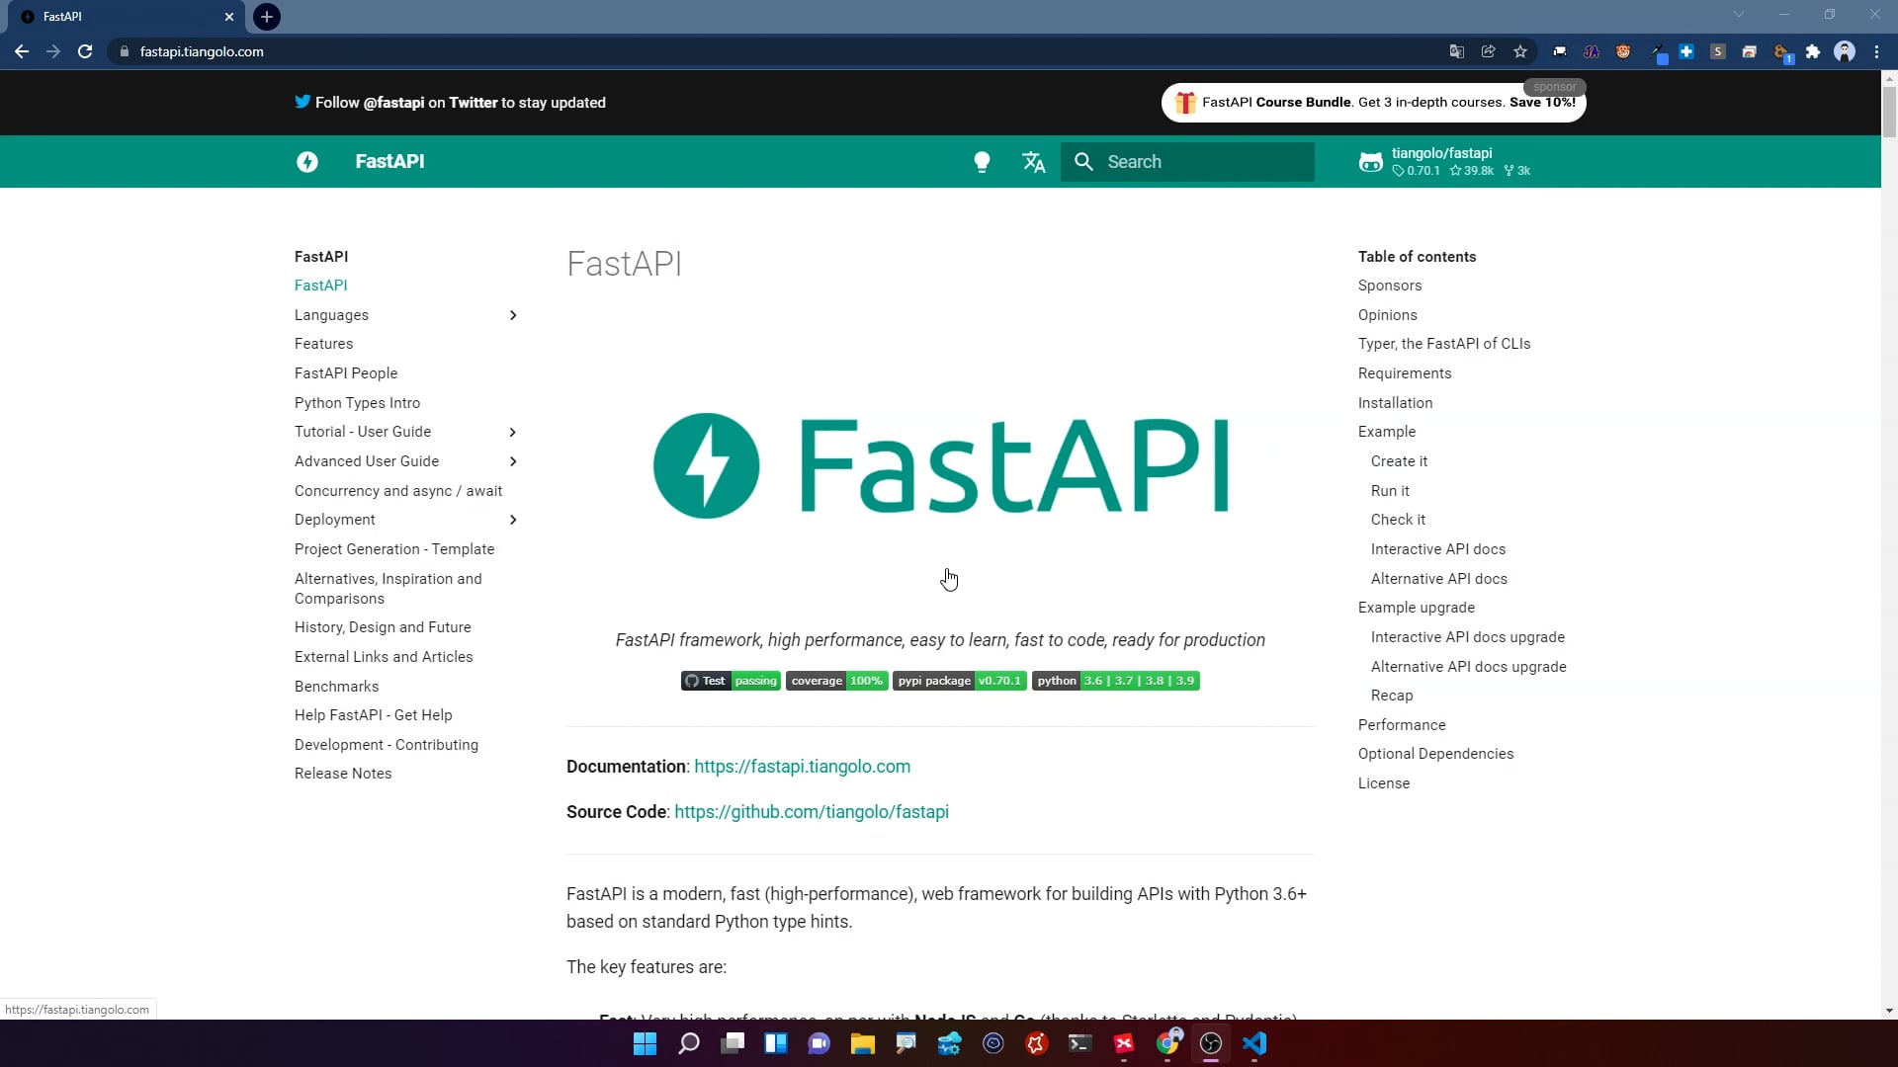Screen dimensions: 1898x1067
Task: Open the GitHub source code link
Action: tap(811, 812)
